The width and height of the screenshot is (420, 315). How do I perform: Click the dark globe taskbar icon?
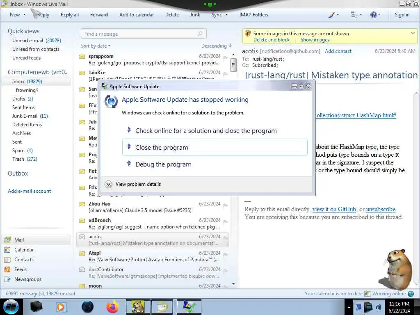click(x=88, y=307)
